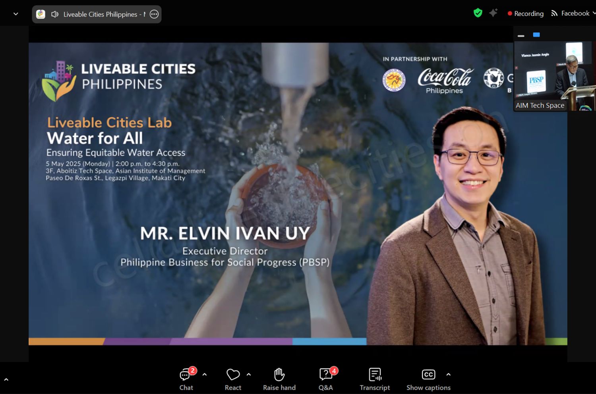Collapse the speaker video thumbnail panel
The image size is (596, 394).
click(521, 36)
